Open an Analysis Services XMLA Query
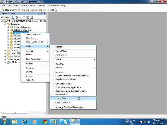This screenshot has height=125, width=167. (x=31, y=10)
